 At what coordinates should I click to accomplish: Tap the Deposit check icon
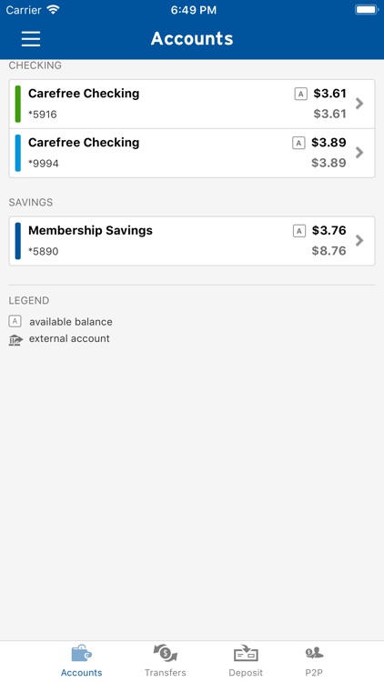point(246,653)
